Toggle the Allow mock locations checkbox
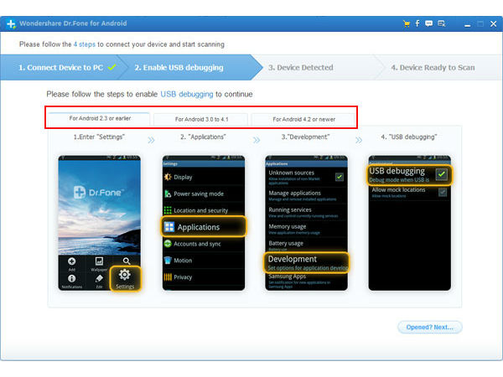 (443, 192)
